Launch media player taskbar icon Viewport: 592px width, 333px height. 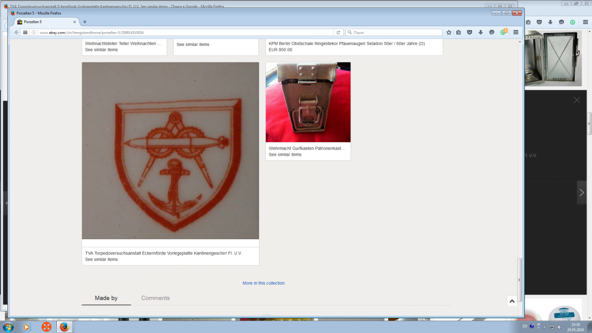pyautogui.click(x=27, y=327)
